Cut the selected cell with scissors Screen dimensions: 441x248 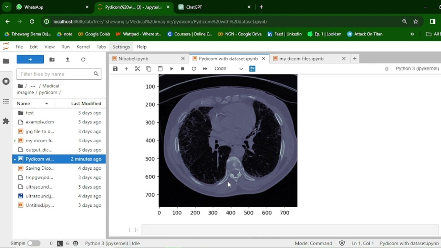click(137, 69)
